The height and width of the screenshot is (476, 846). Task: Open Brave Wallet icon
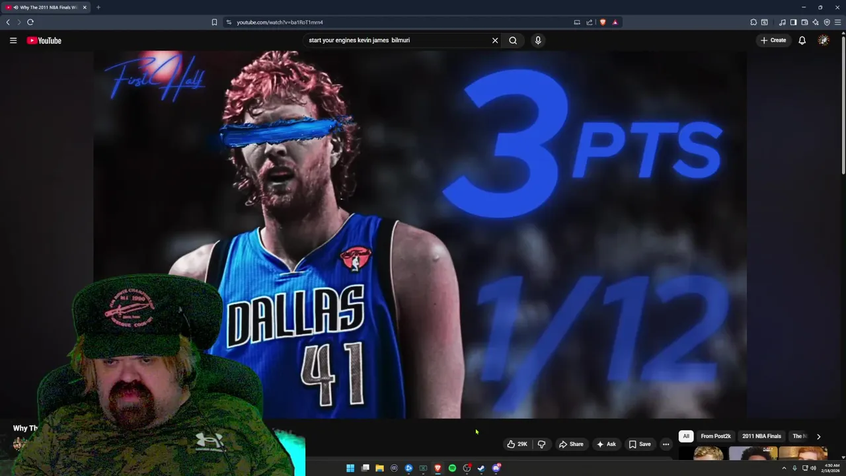point(804,22)
